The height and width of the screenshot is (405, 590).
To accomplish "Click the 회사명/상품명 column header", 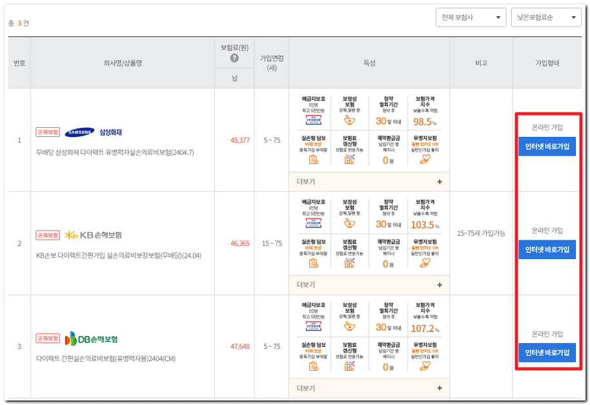I will point(123,63).
